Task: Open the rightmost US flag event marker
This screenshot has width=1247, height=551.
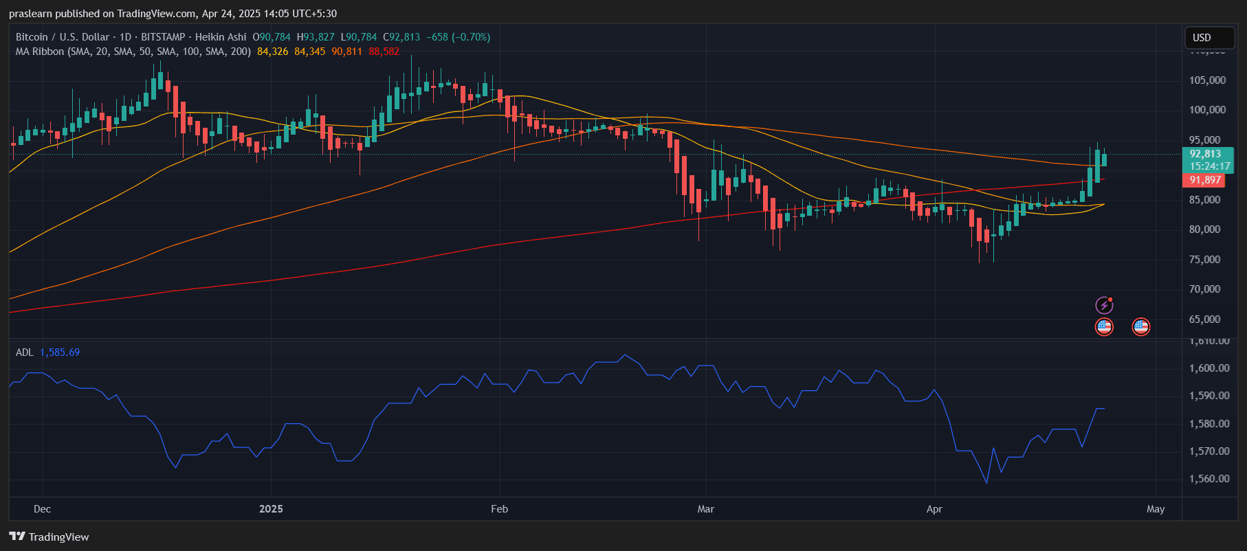Action: (x=1141, y=327)
